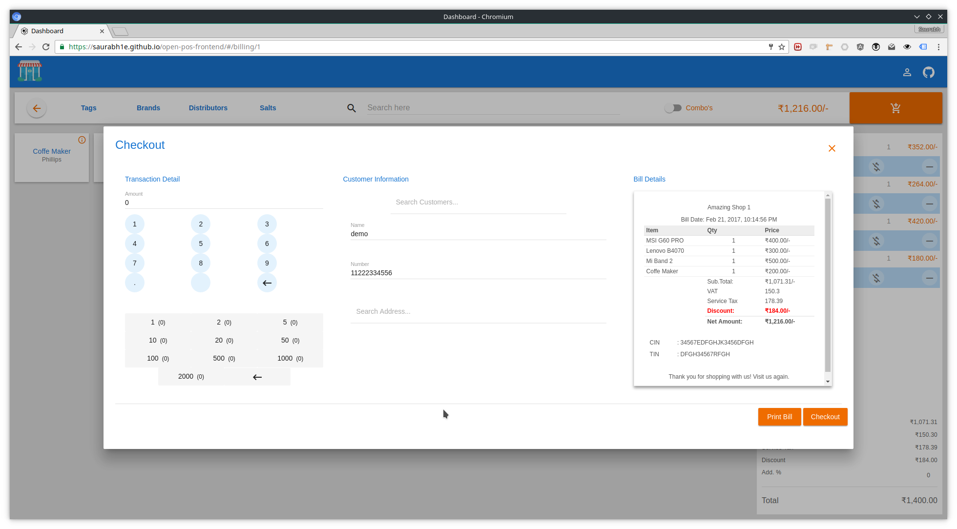Click the Coffe Maker info icon

(82, 140)
